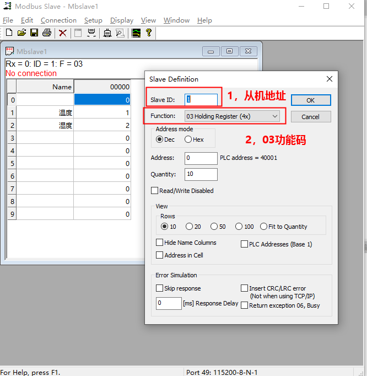Screen dimensions: 367x376
Task: Expand the Function dropdown list
Action: click(x=275, y=116)
